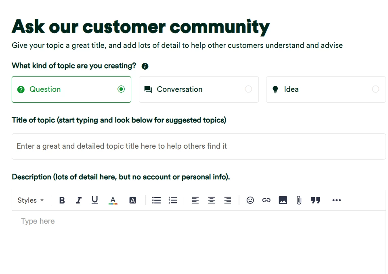The height and width of the screenshot is (274, 388).
Task: Attach a file with paperclip icon
Action: point(299,200)
